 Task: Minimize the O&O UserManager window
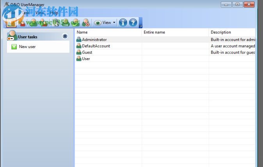click(x=226, y=5)
